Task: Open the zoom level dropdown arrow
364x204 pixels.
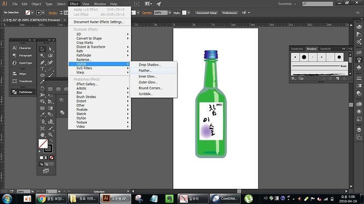Action: tap(32, 191)
